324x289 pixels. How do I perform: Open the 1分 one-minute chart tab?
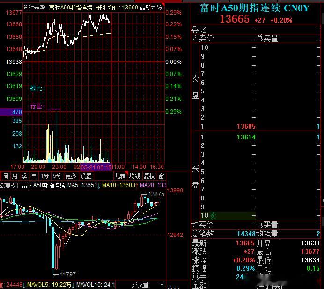pos(44,176)
